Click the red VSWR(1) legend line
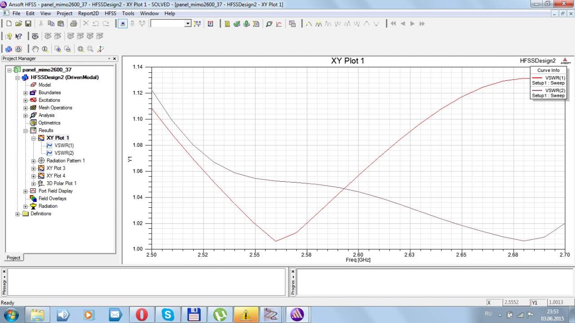575x323 pixels. (x=537, y=78)
